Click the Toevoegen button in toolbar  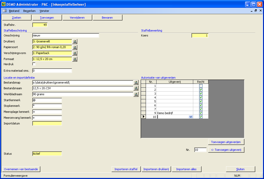coord(47,18)
